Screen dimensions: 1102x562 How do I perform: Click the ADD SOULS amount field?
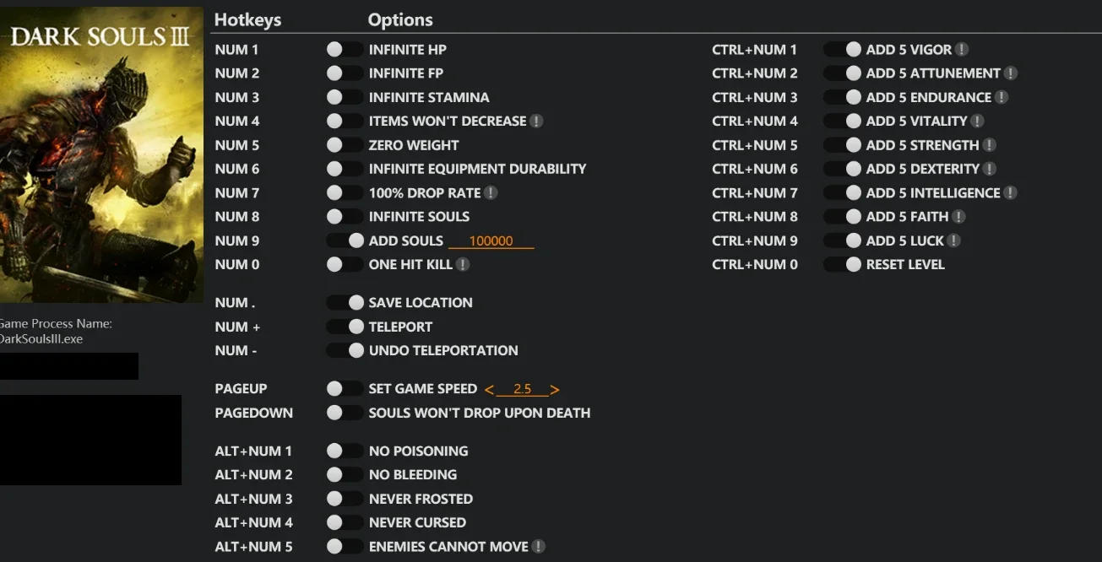[x=491, y=241]
